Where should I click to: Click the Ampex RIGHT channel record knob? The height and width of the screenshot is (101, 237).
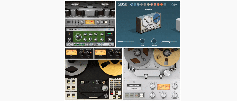tap(111, 52)
